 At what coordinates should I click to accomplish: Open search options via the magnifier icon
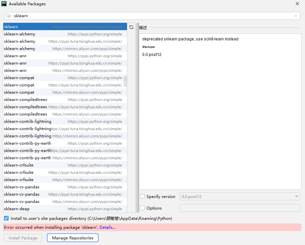coord(8,16)
